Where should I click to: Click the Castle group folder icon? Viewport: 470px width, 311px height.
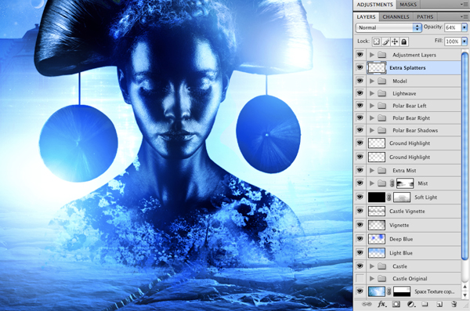(381, 266)
